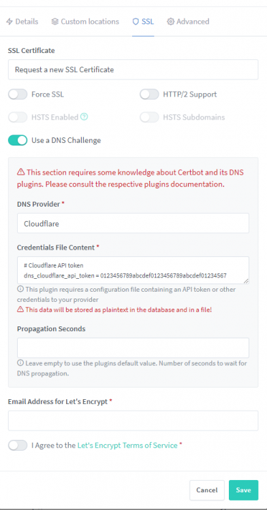This screenshot has width=267, height=510.
Task: Enable the Force SSL toggle
Action: pyautogui.click(x=18, y=95)
